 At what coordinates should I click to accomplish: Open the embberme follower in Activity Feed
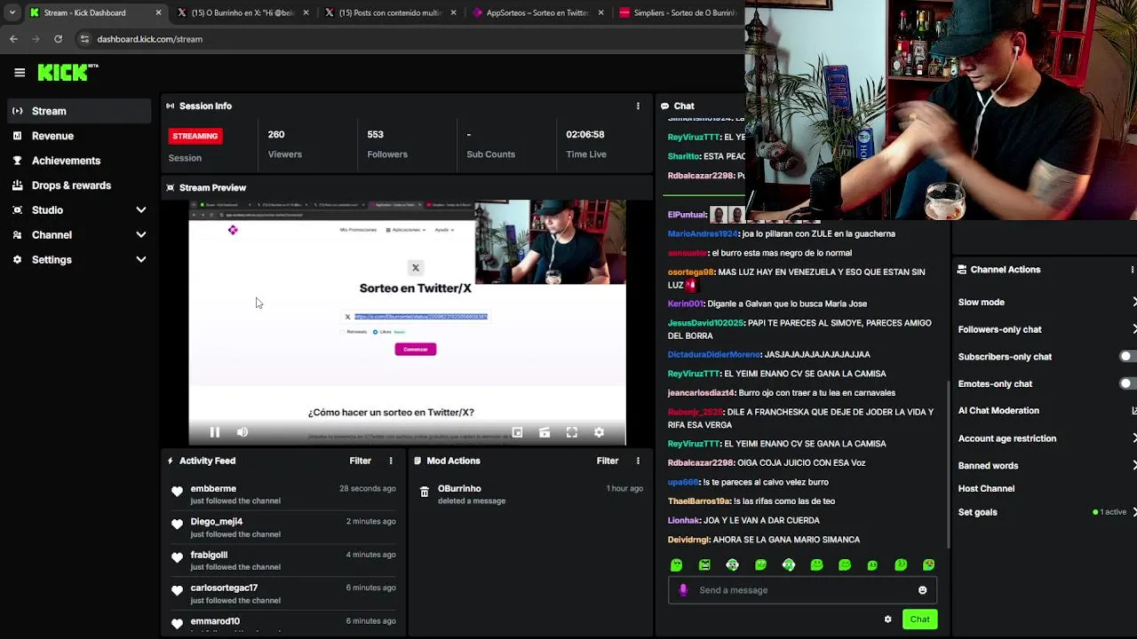(213, 489)
